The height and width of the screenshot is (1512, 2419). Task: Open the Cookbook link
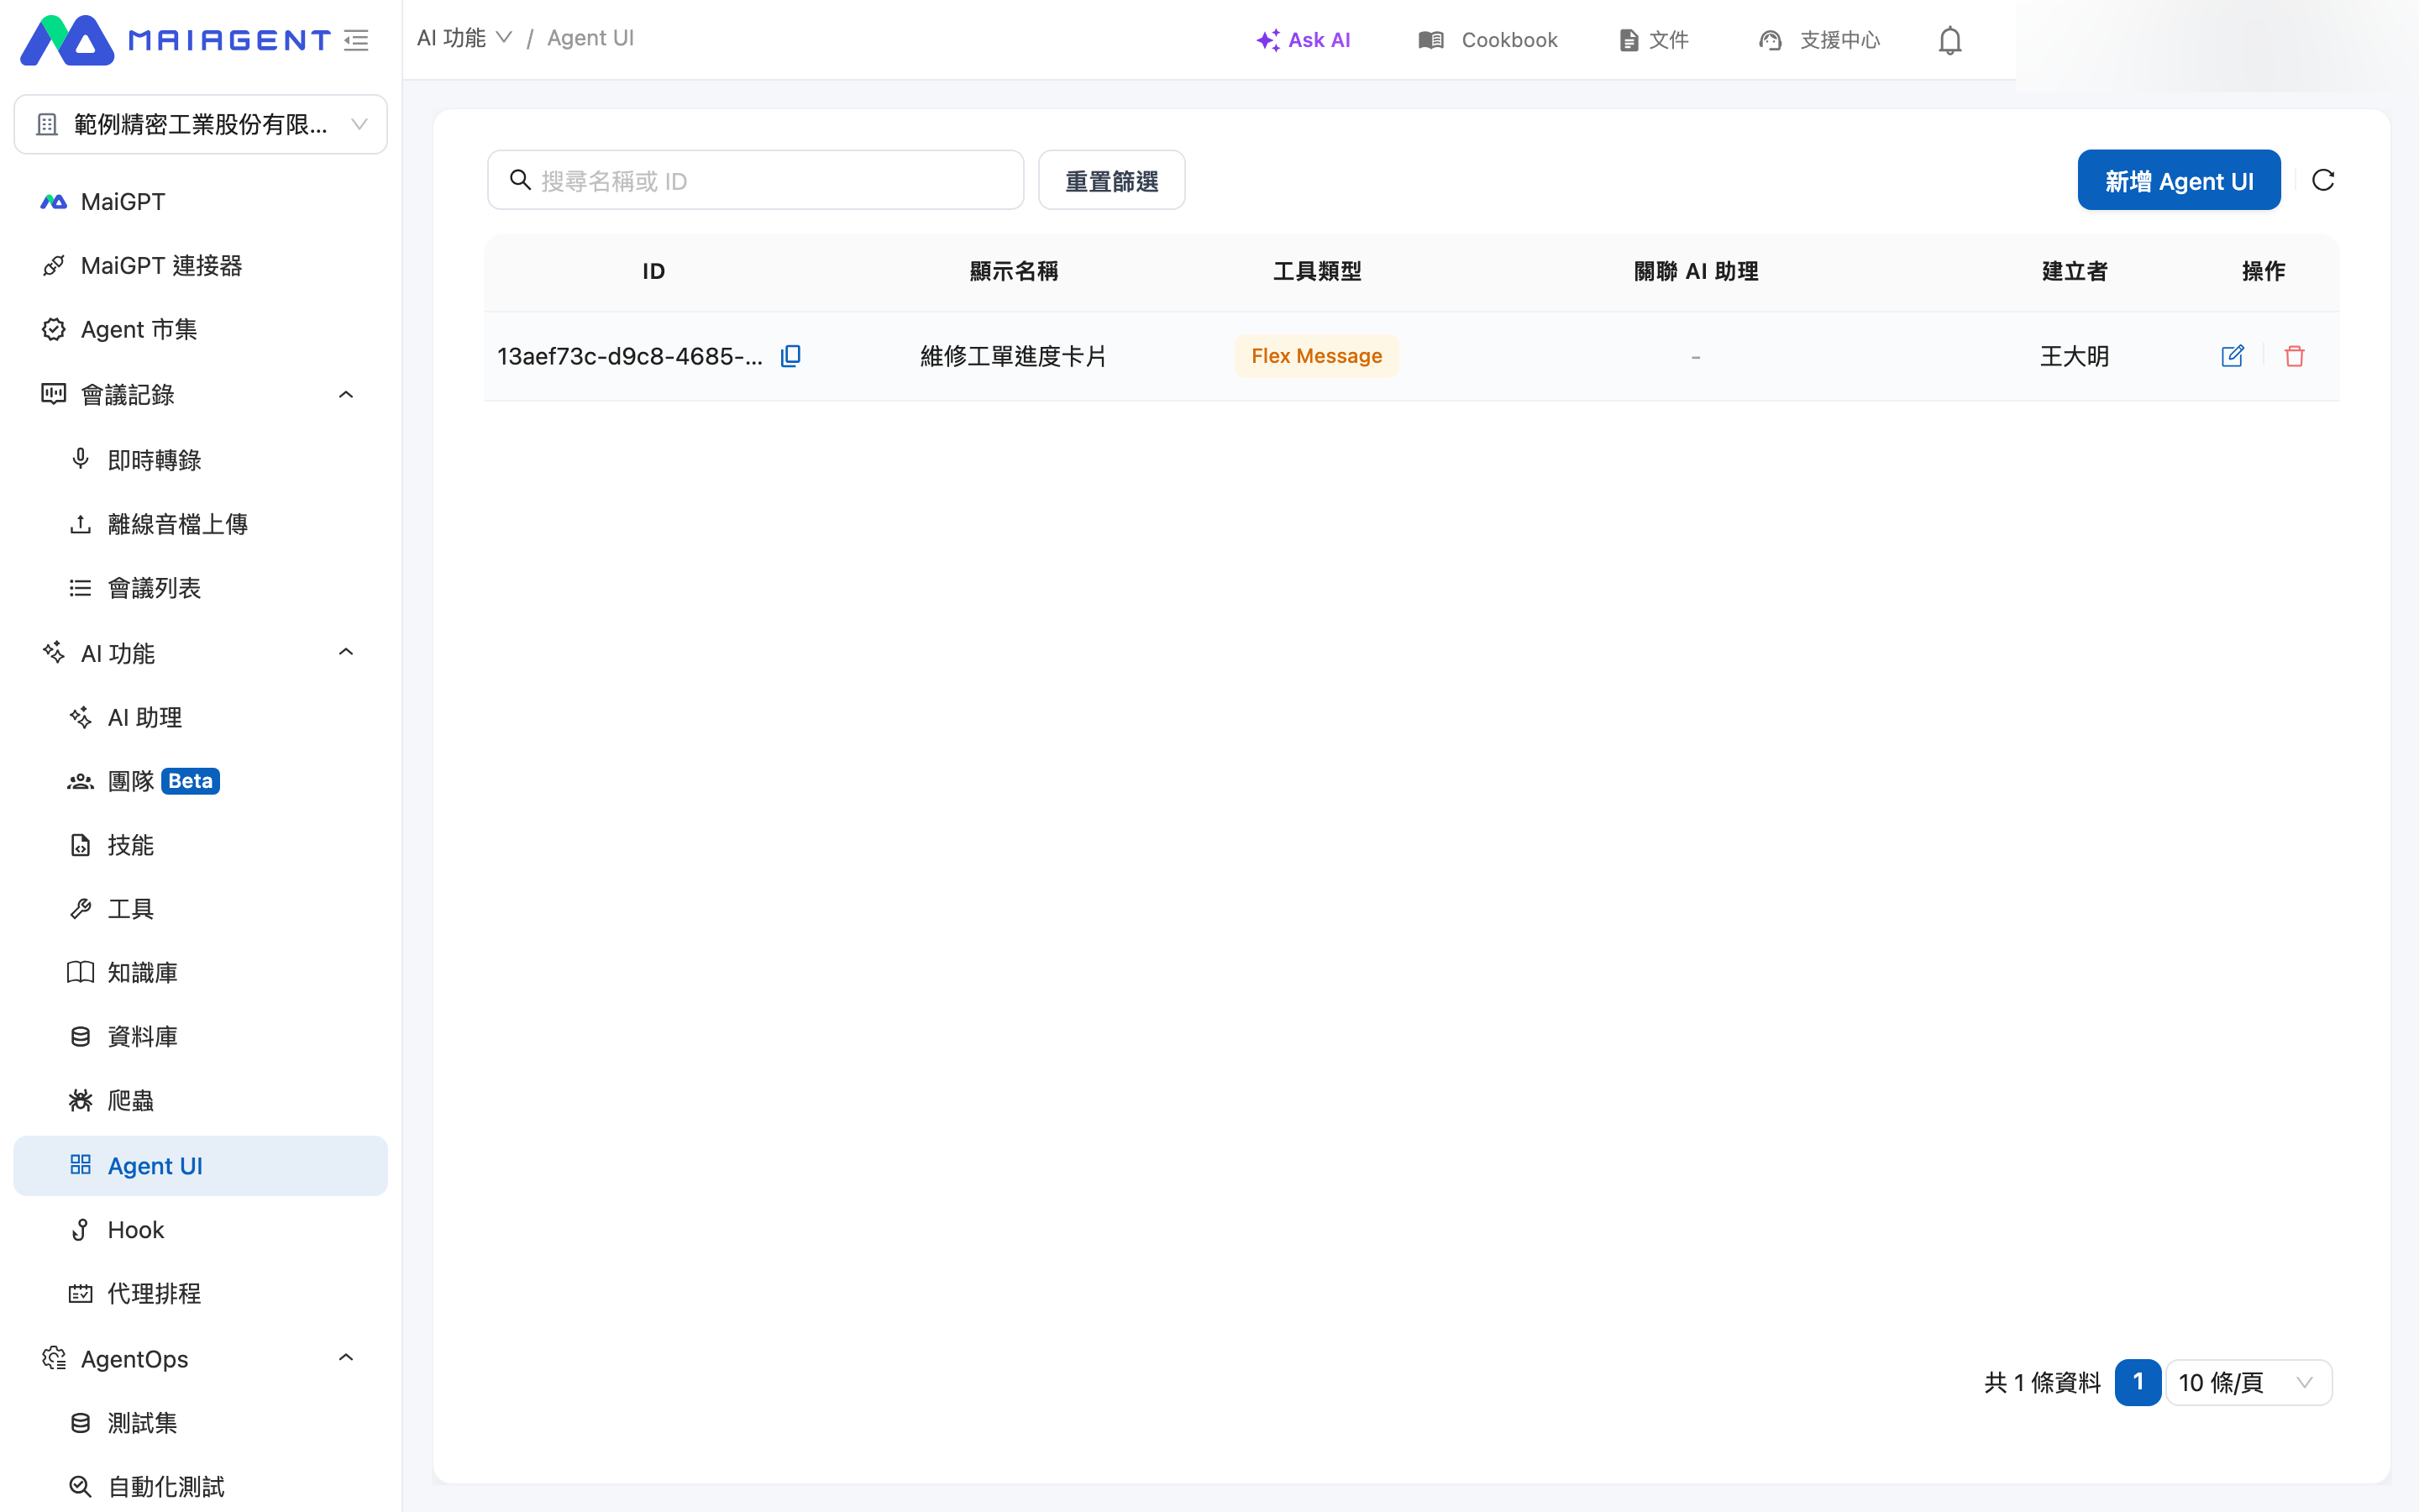click(1488, 40)
